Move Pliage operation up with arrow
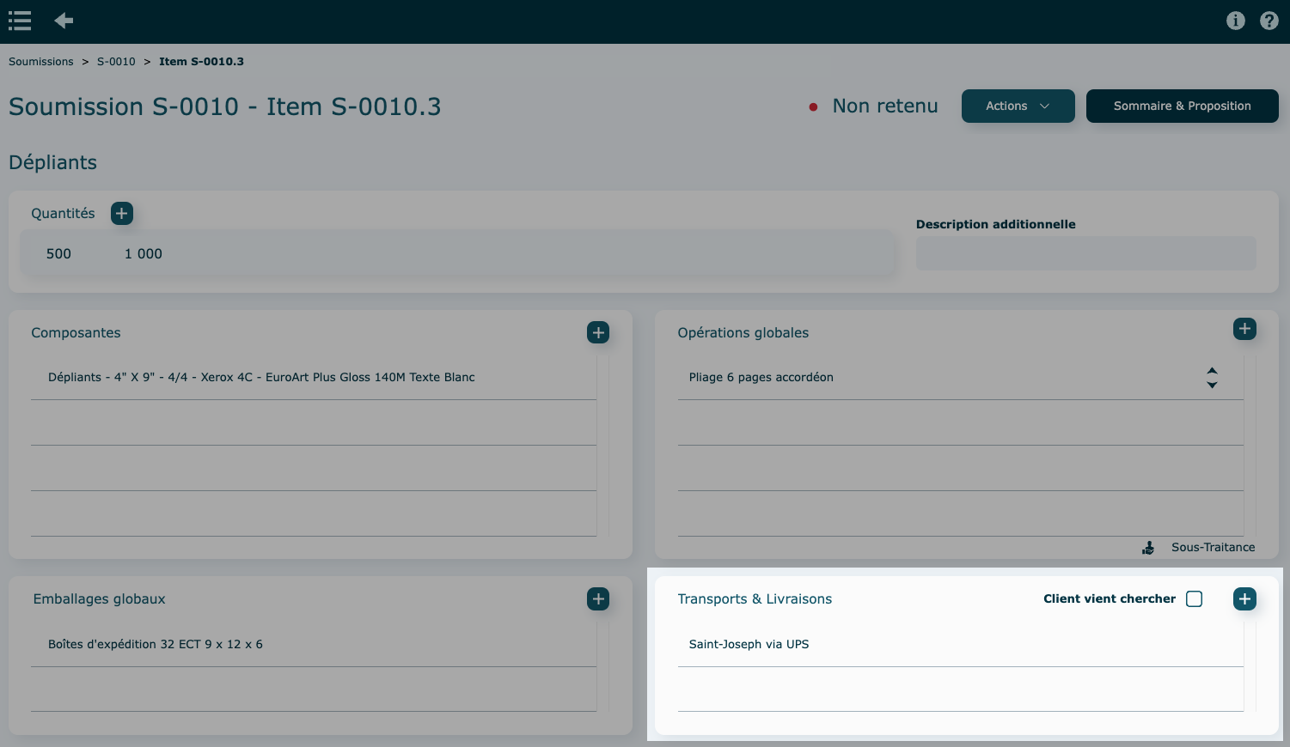 (1212, 371)
